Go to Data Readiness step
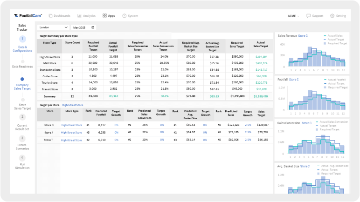Image resolution: width=360 pixels, height=202 pixels. pos(22,67)
